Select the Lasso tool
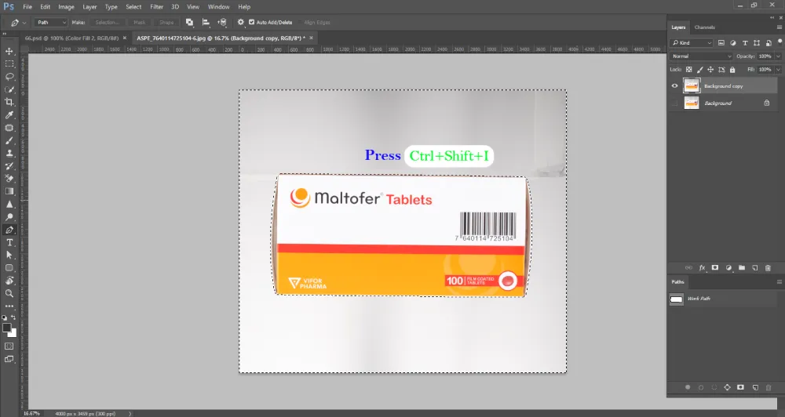785x417 pixels. 9,77
